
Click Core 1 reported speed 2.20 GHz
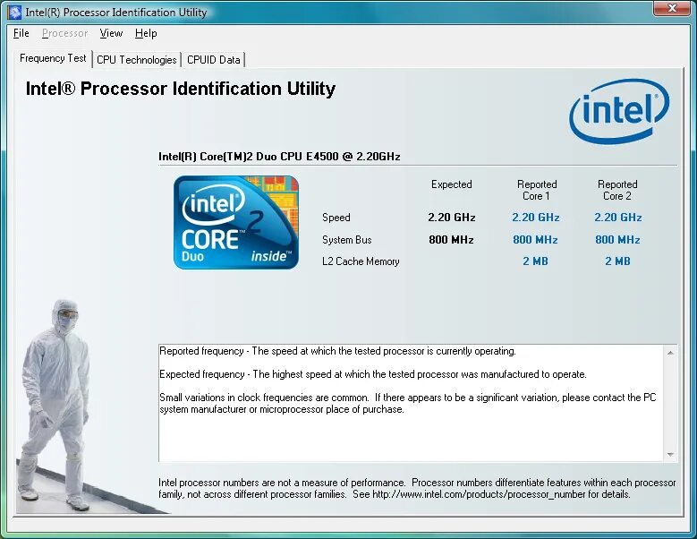536,218
